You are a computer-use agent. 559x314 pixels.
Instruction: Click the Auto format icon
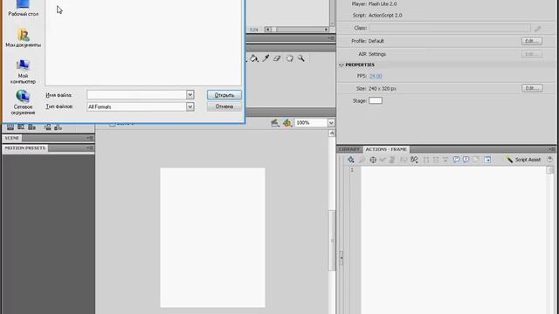[392, 160]
